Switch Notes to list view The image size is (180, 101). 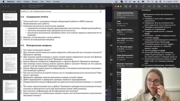pyautogui.click(x=126, y=6)
